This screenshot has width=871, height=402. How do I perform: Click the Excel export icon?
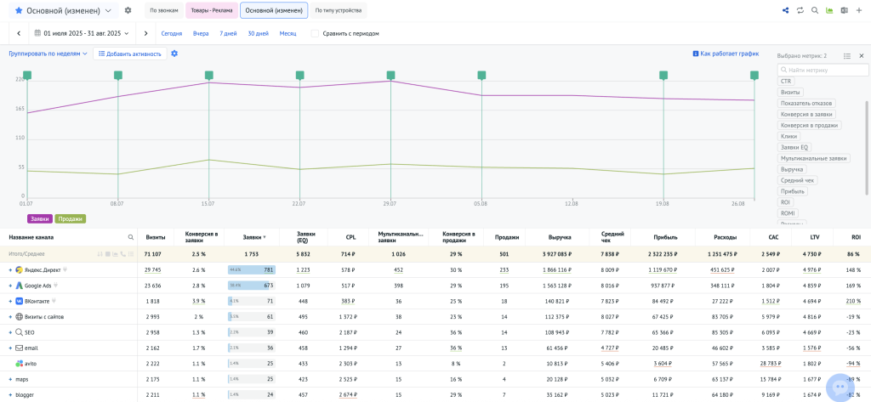[844, 10]
